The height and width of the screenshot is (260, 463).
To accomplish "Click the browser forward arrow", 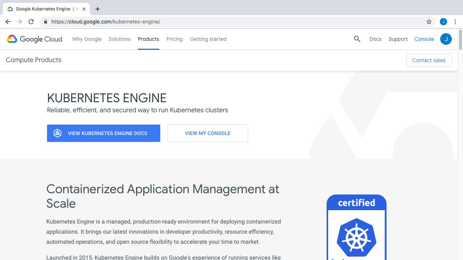I will point(20,22).
